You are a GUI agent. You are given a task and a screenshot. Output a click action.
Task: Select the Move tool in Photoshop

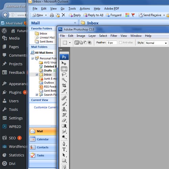click(64, 63)
